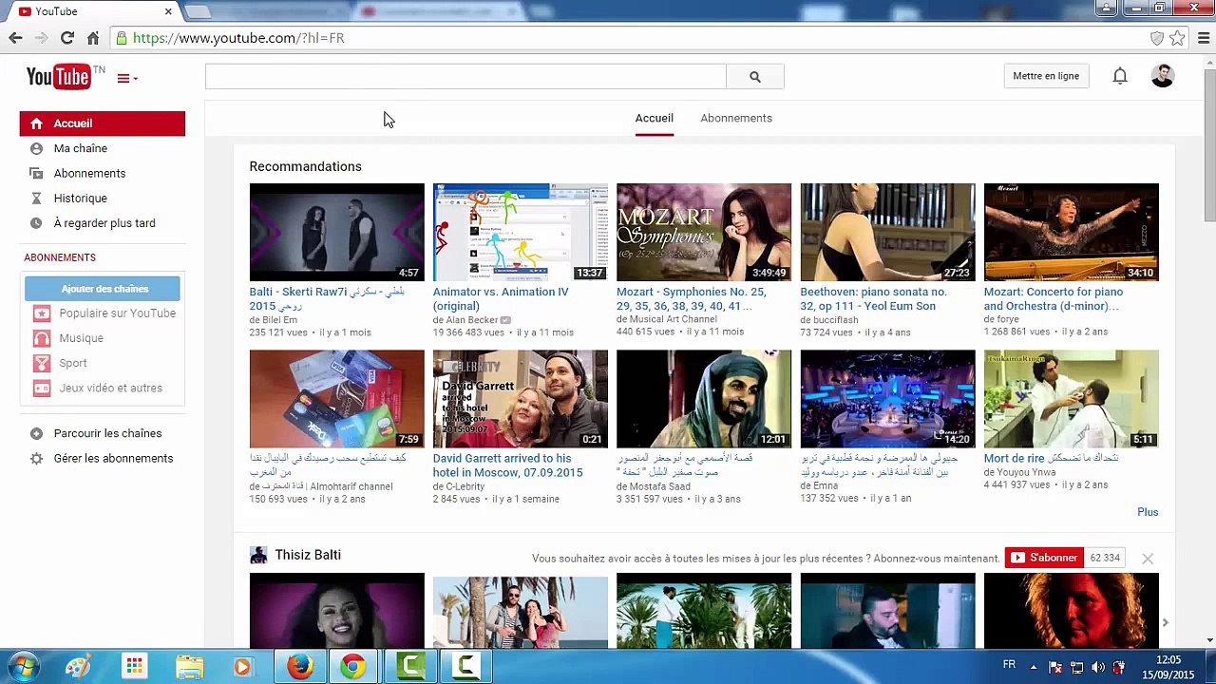Click the Mettre en ligne button
Screen dimensions: 1216x684
coord(1046,76)
